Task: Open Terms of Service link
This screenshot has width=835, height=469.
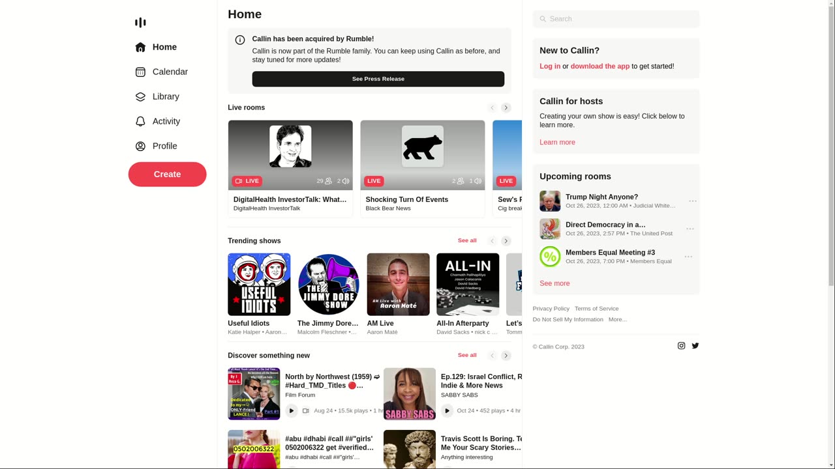Action: coord(596,309)
